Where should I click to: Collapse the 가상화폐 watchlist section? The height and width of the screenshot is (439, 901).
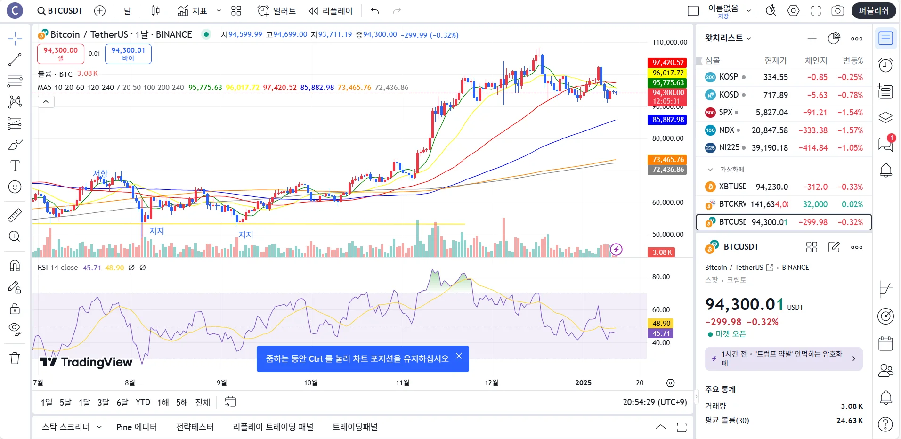click(x=710, y=170)
